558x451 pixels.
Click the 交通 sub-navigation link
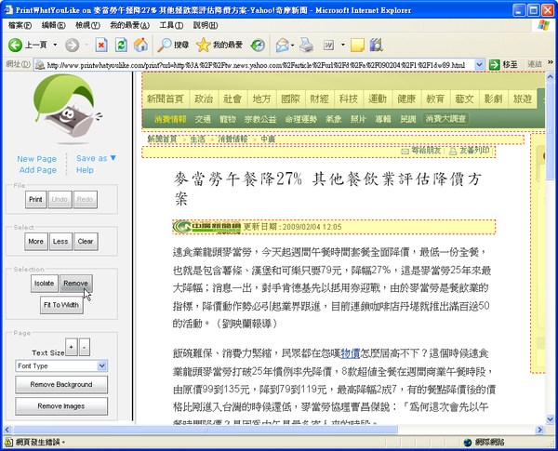tap(203, 119)
